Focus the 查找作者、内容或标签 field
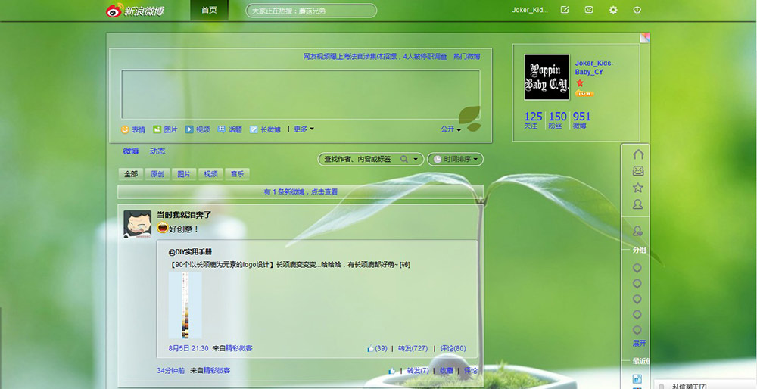757x389 pixels. point(360,159)
